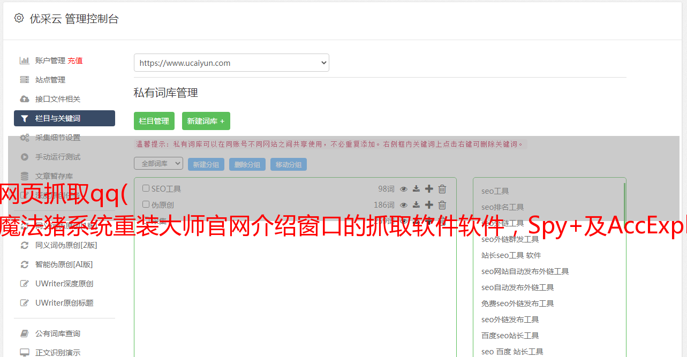Click the refresh icon for 同义词伪原创[2版]

click(25, 245)
